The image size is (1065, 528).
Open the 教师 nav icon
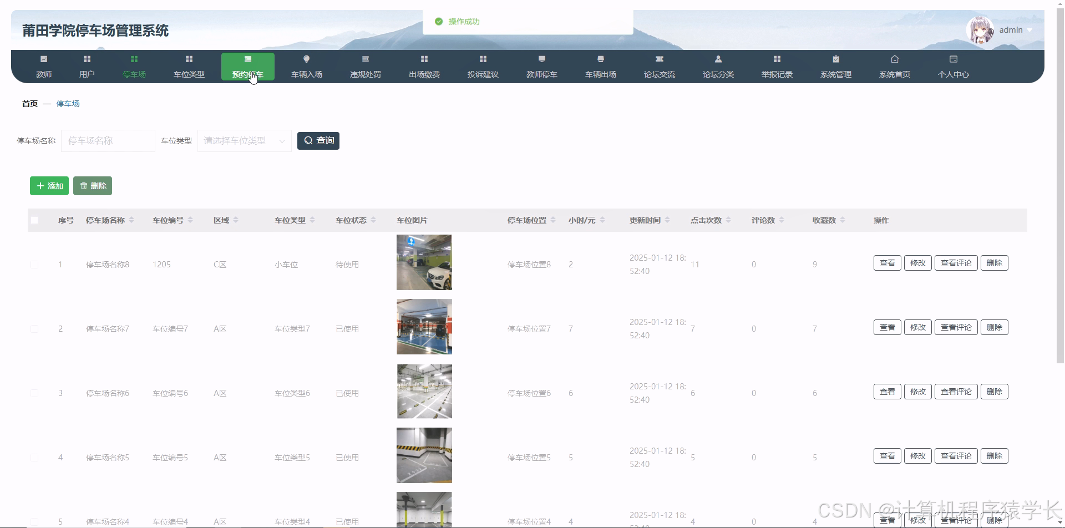point(44,59)
